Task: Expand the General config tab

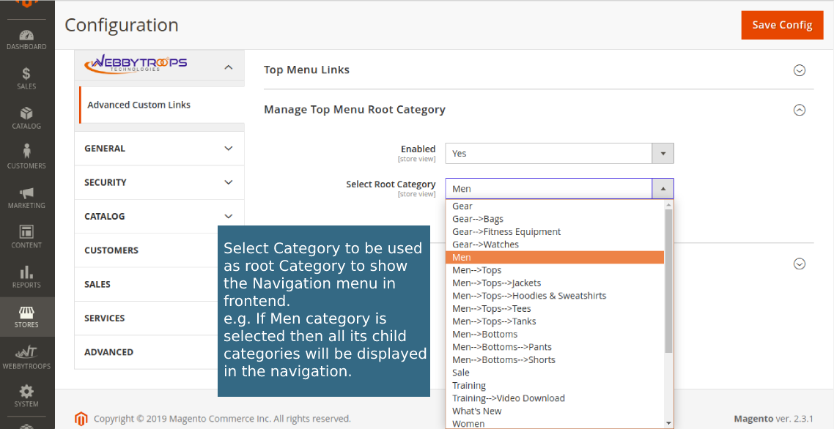Action: click(x=159, y=149)
